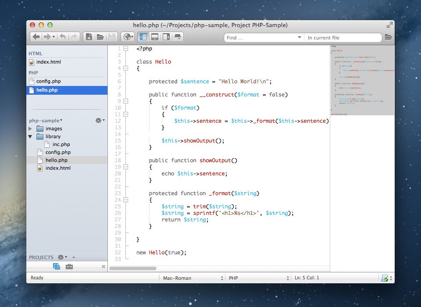The image size is (421, 307).
Task: Open inc.php in the project tree
Action: coord(61,144)
